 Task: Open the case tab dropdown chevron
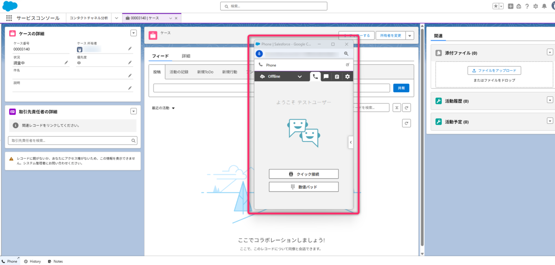point(170,18)
